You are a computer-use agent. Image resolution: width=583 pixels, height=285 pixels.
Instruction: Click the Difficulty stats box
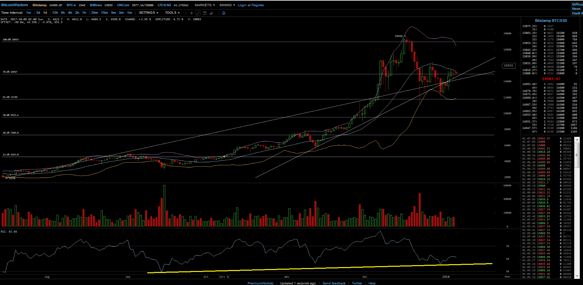pos(577,9)
